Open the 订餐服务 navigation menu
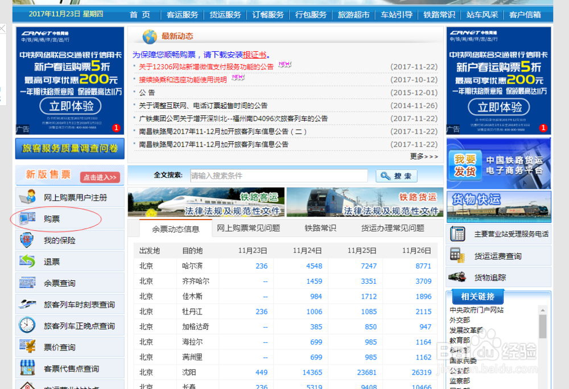 tap(268, 15)
